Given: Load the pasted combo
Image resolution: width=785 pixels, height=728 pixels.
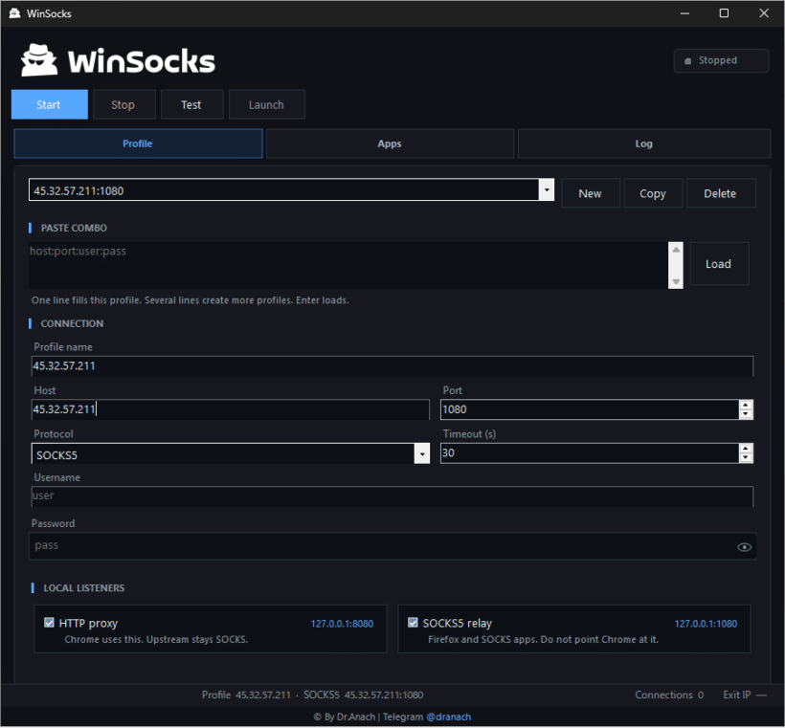Looking at the screenshot, I should [x=719, y=264].
